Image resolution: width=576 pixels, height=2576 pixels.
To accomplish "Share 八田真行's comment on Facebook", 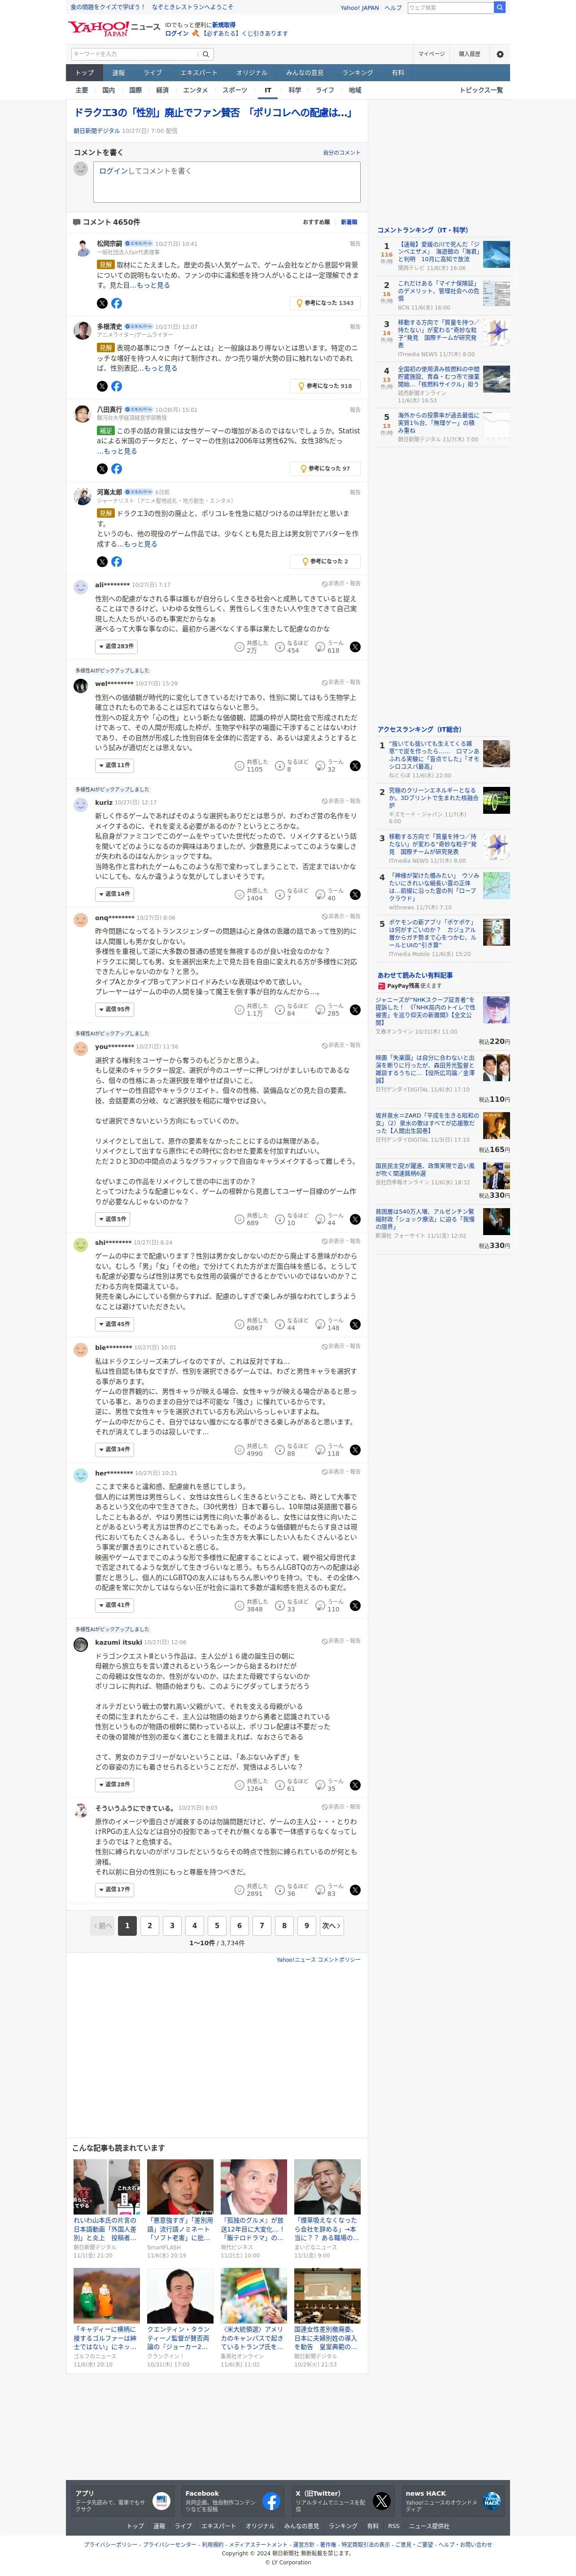I will pos(117,468).
